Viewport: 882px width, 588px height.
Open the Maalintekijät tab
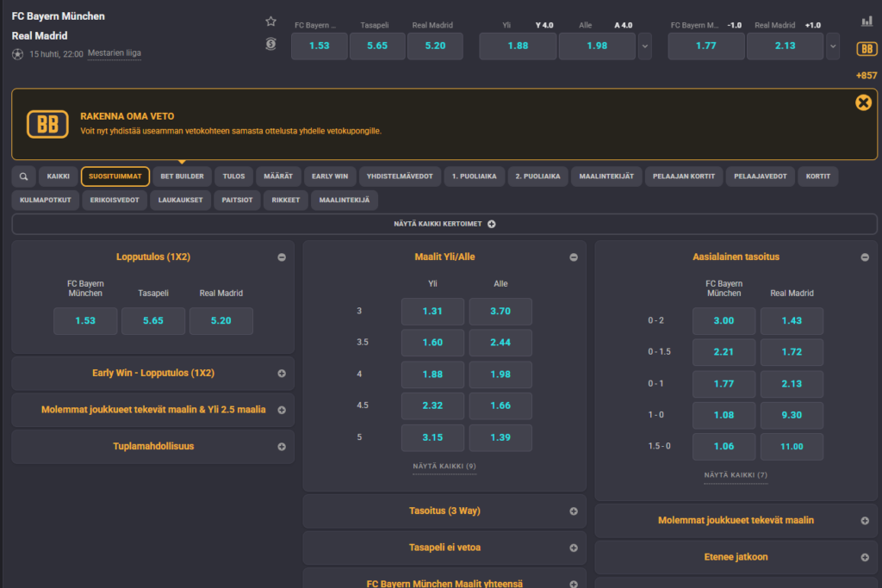point(606,176)
